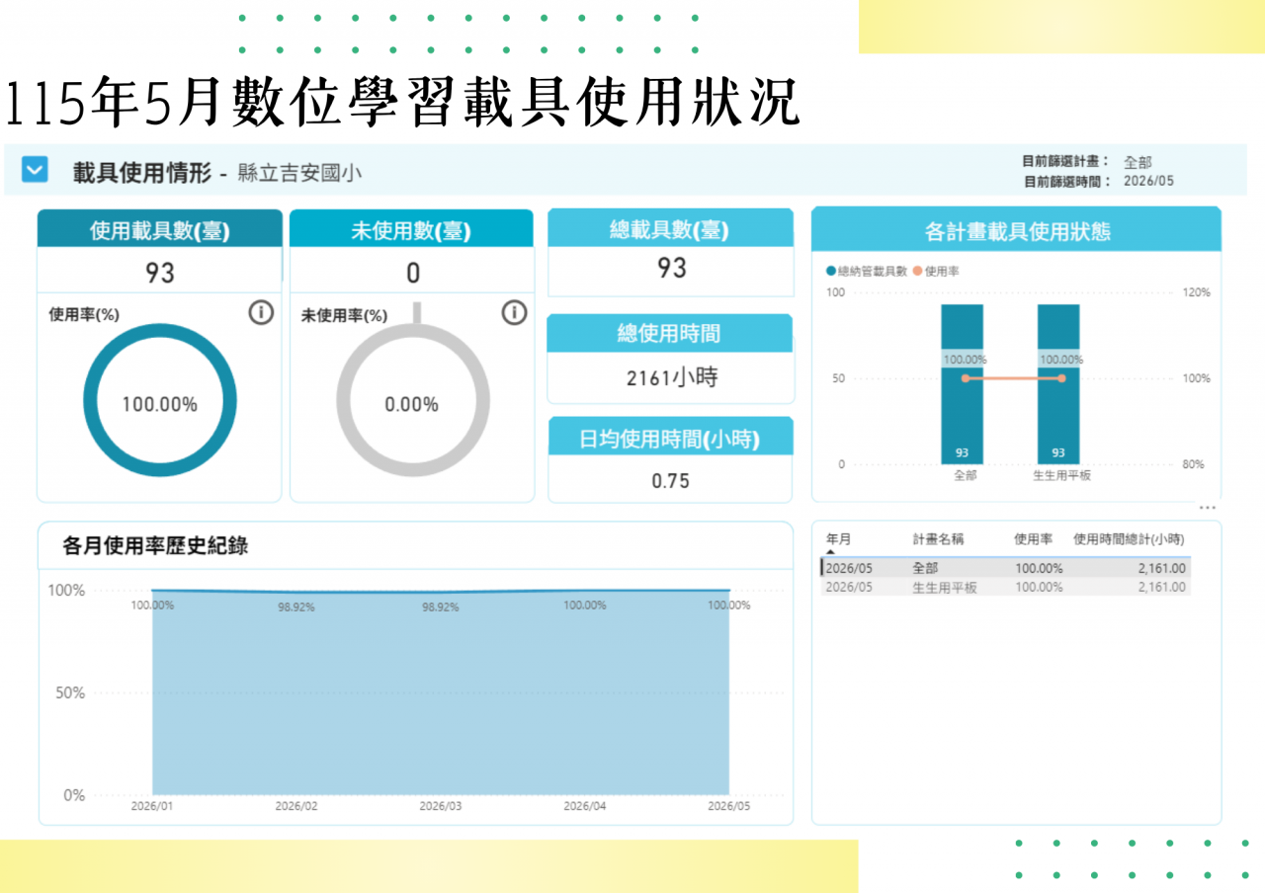
Task: Sort table by 使用時間總計(小時) header
Action: (x=1130, y=539)
